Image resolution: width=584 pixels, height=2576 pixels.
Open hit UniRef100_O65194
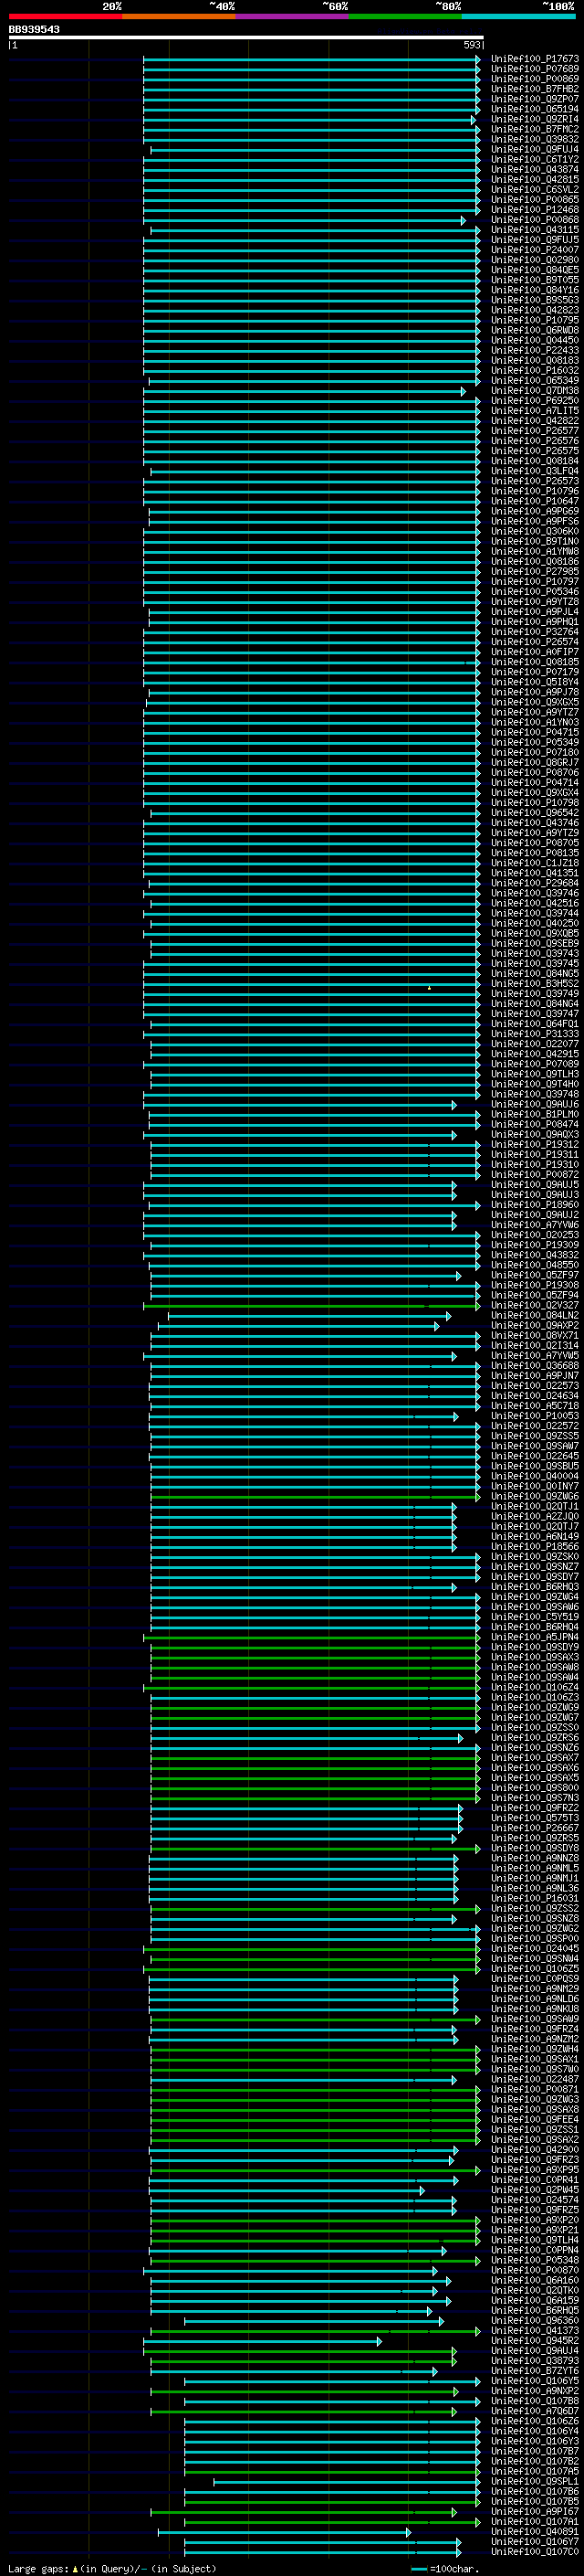coord(535,109)
